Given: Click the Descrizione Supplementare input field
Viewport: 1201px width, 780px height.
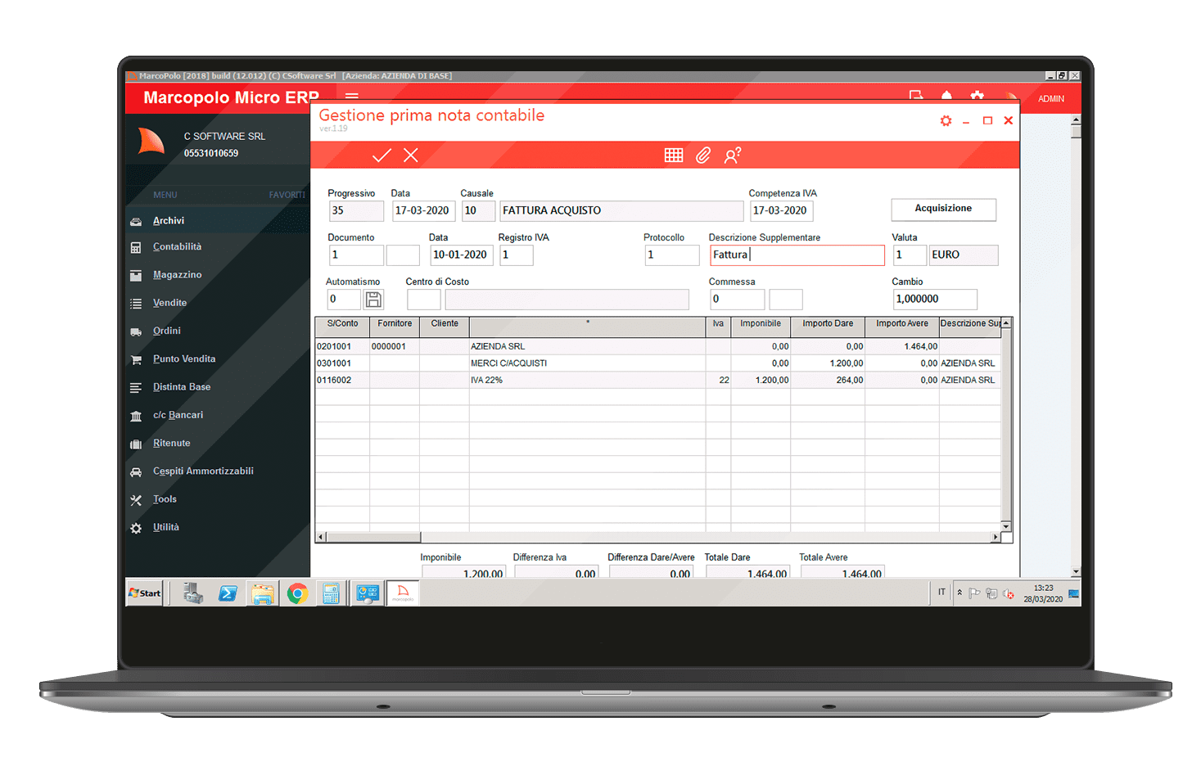Looking at the screenshot, I should click(x=796, y=255).
